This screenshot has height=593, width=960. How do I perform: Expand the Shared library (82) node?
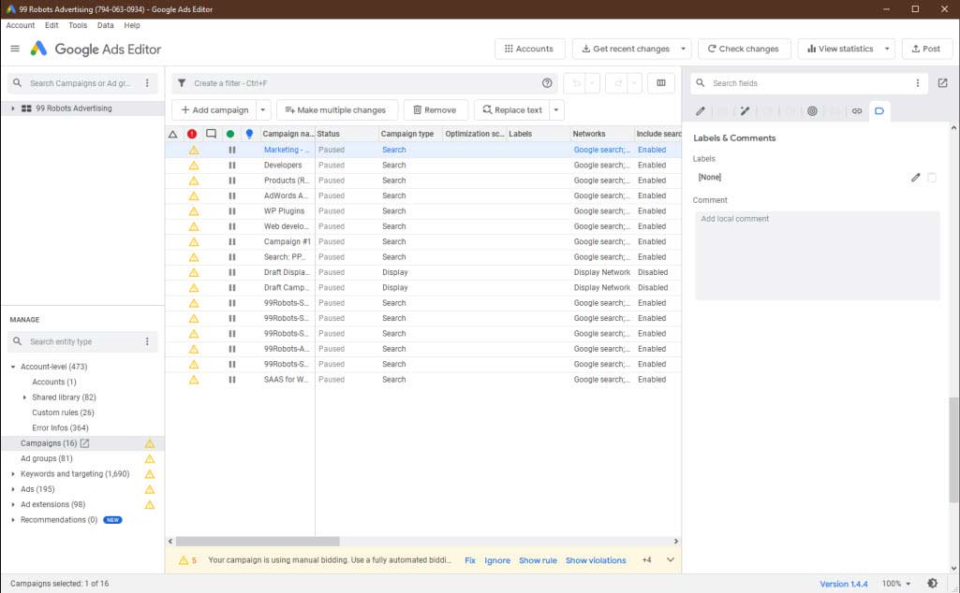click(24, 398)
